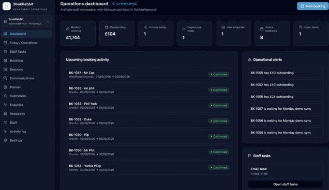Click the New booking button
This screenshot has width=329, height=190.
click(x=313, y=6)
